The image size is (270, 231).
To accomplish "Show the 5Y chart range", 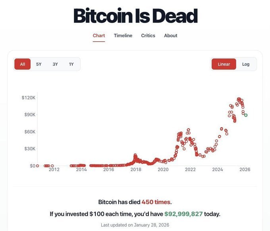I will [39, 64].
